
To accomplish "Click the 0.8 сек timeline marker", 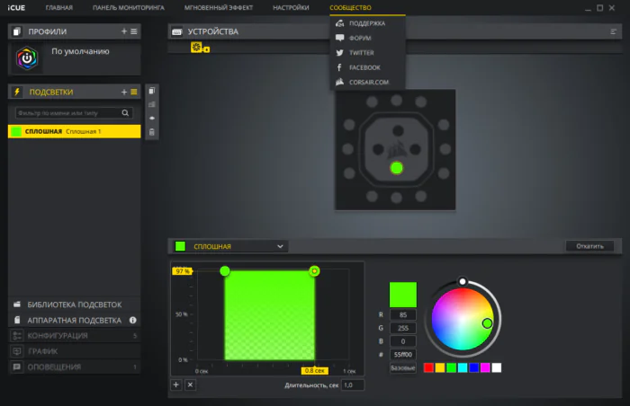I will [315, 371].
